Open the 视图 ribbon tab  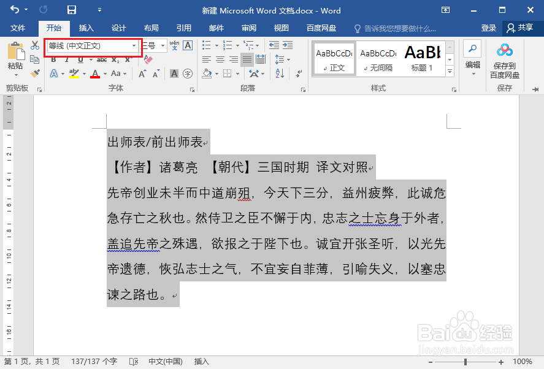(282, 28)
